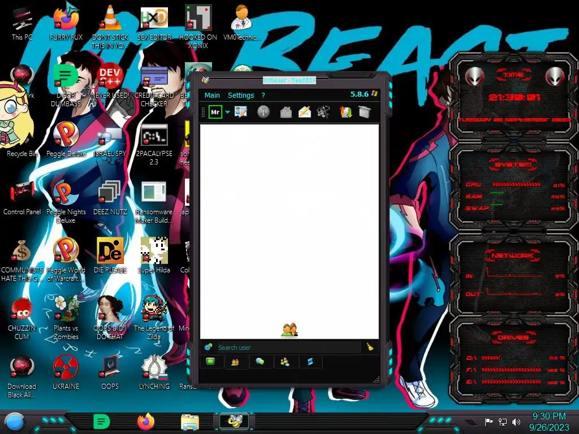Select the Control Panel desktop icon

(22, 198)
